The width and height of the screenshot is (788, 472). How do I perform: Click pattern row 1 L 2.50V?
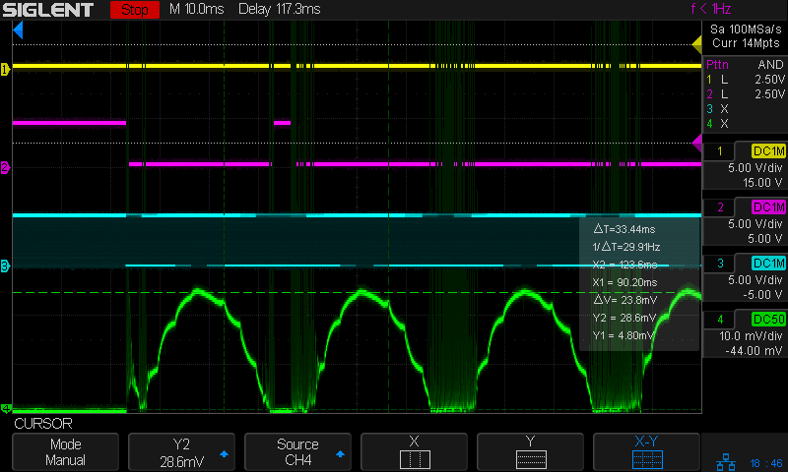[746, 80]
